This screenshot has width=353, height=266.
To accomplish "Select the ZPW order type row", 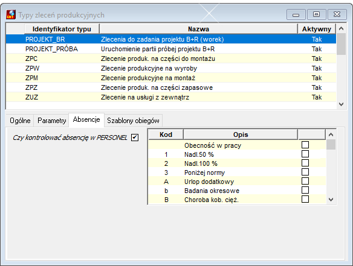I will coord(171,68).
